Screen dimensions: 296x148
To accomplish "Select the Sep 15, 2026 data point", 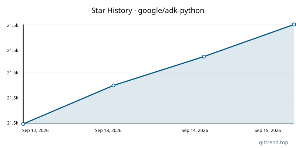I will 294,24.
